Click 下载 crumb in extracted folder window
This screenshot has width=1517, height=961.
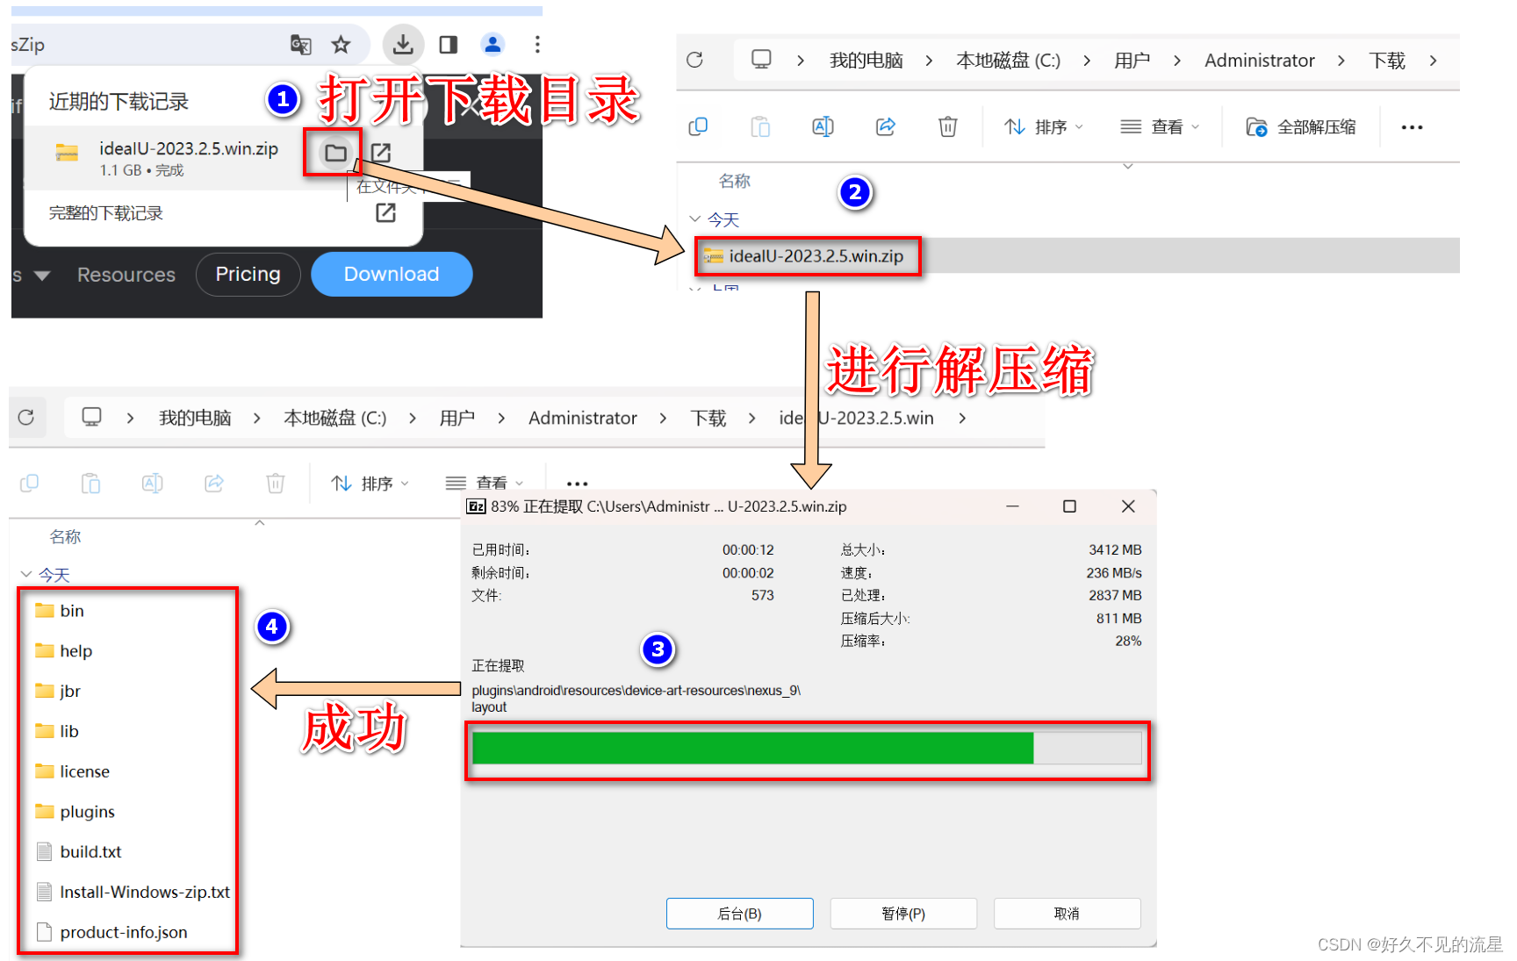pos(708,418)
